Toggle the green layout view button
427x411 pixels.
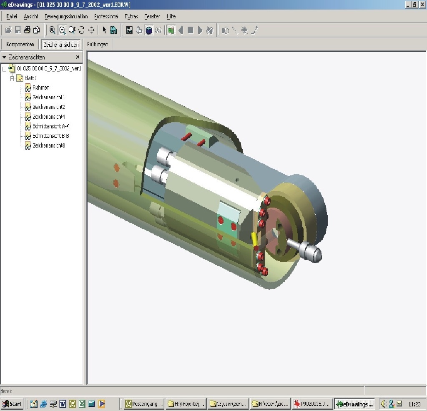tap(171, 30)
